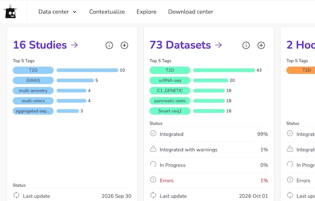Click the Datasets Integrated with warnings triangle icon

coord(153,149)
